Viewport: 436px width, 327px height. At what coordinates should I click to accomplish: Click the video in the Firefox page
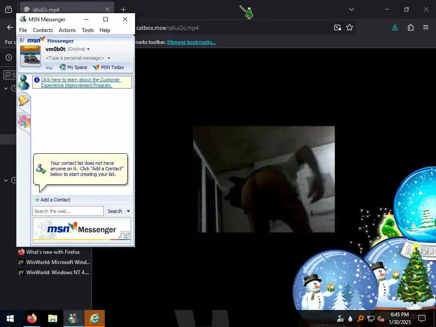264,179
